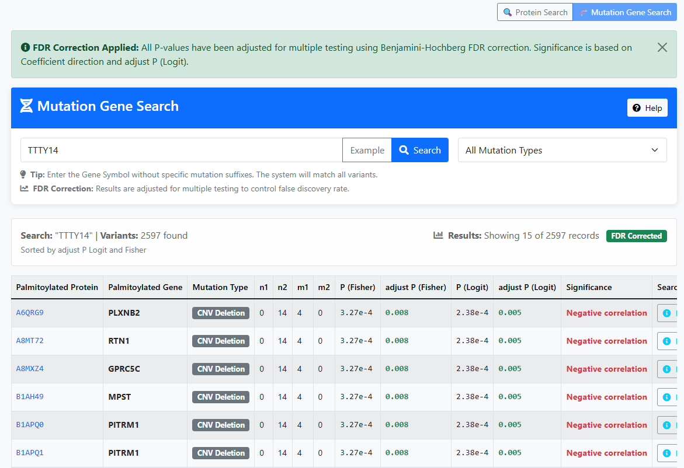Screen dimensions: 684x468
Task: Click info icon in MPST row
Action: 666,397
